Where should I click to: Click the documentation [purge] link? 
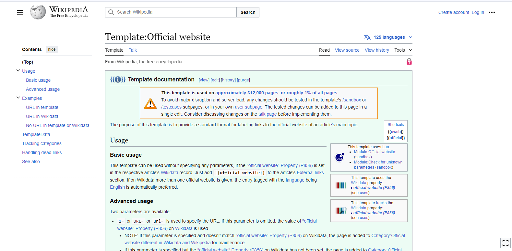click(244, 80)
